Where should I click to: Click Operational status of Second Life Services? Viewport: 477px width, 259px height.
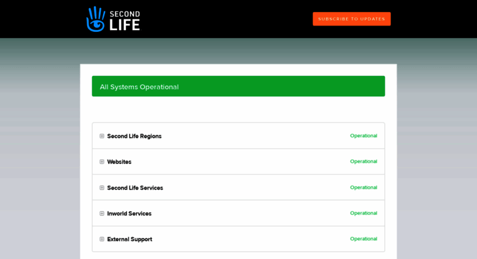[363, 187]
